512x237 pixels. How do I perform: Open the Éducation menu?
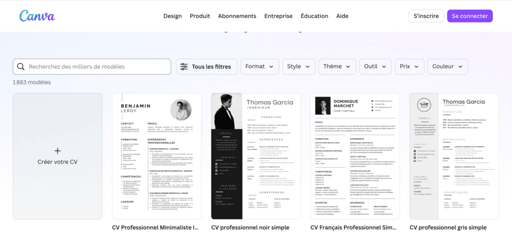314,16
